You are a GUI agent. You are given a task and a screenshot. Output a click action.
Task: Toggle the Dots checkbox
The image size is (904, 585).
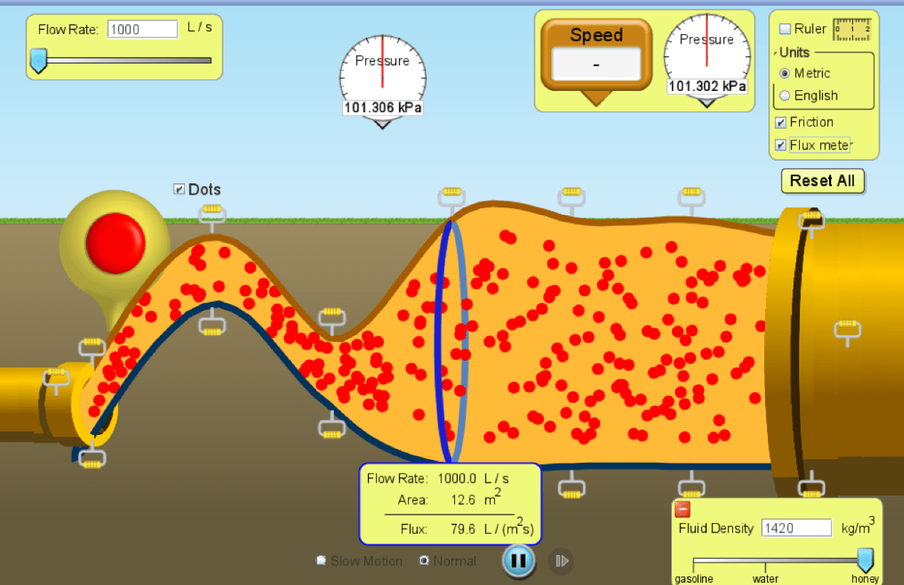179,189
